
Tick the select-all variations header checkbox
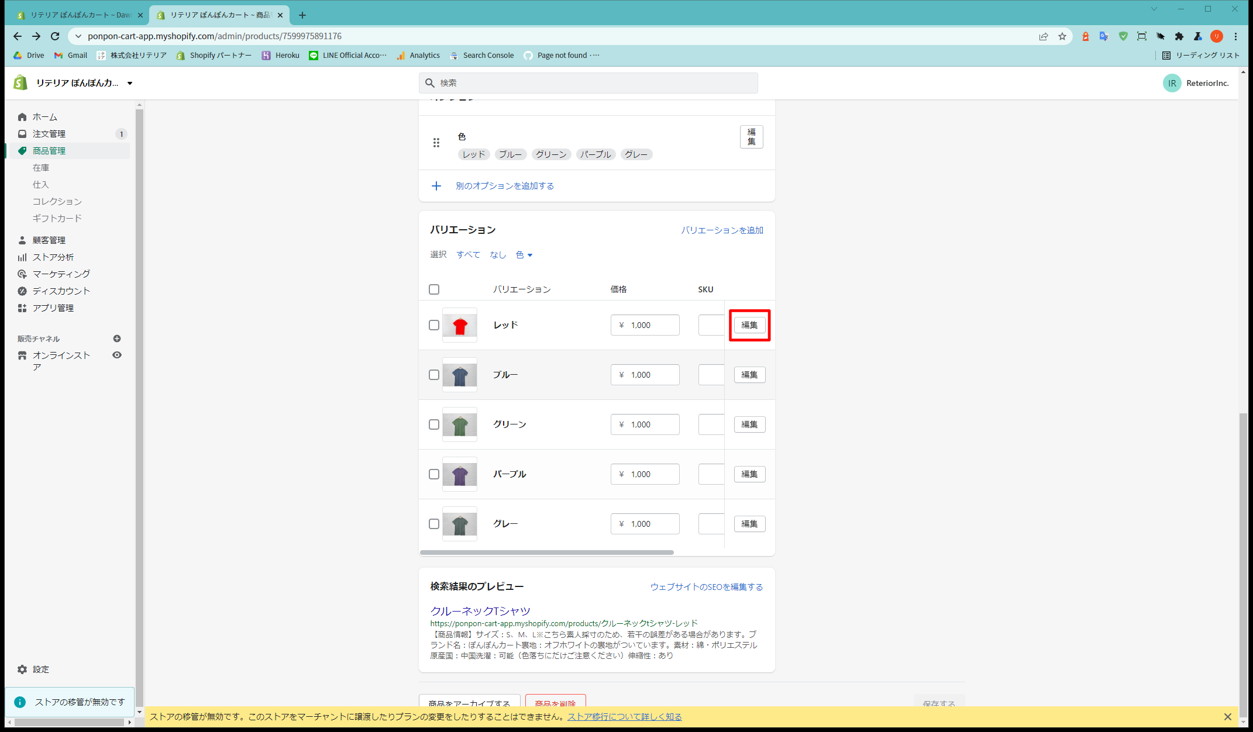tap(434, 289)
